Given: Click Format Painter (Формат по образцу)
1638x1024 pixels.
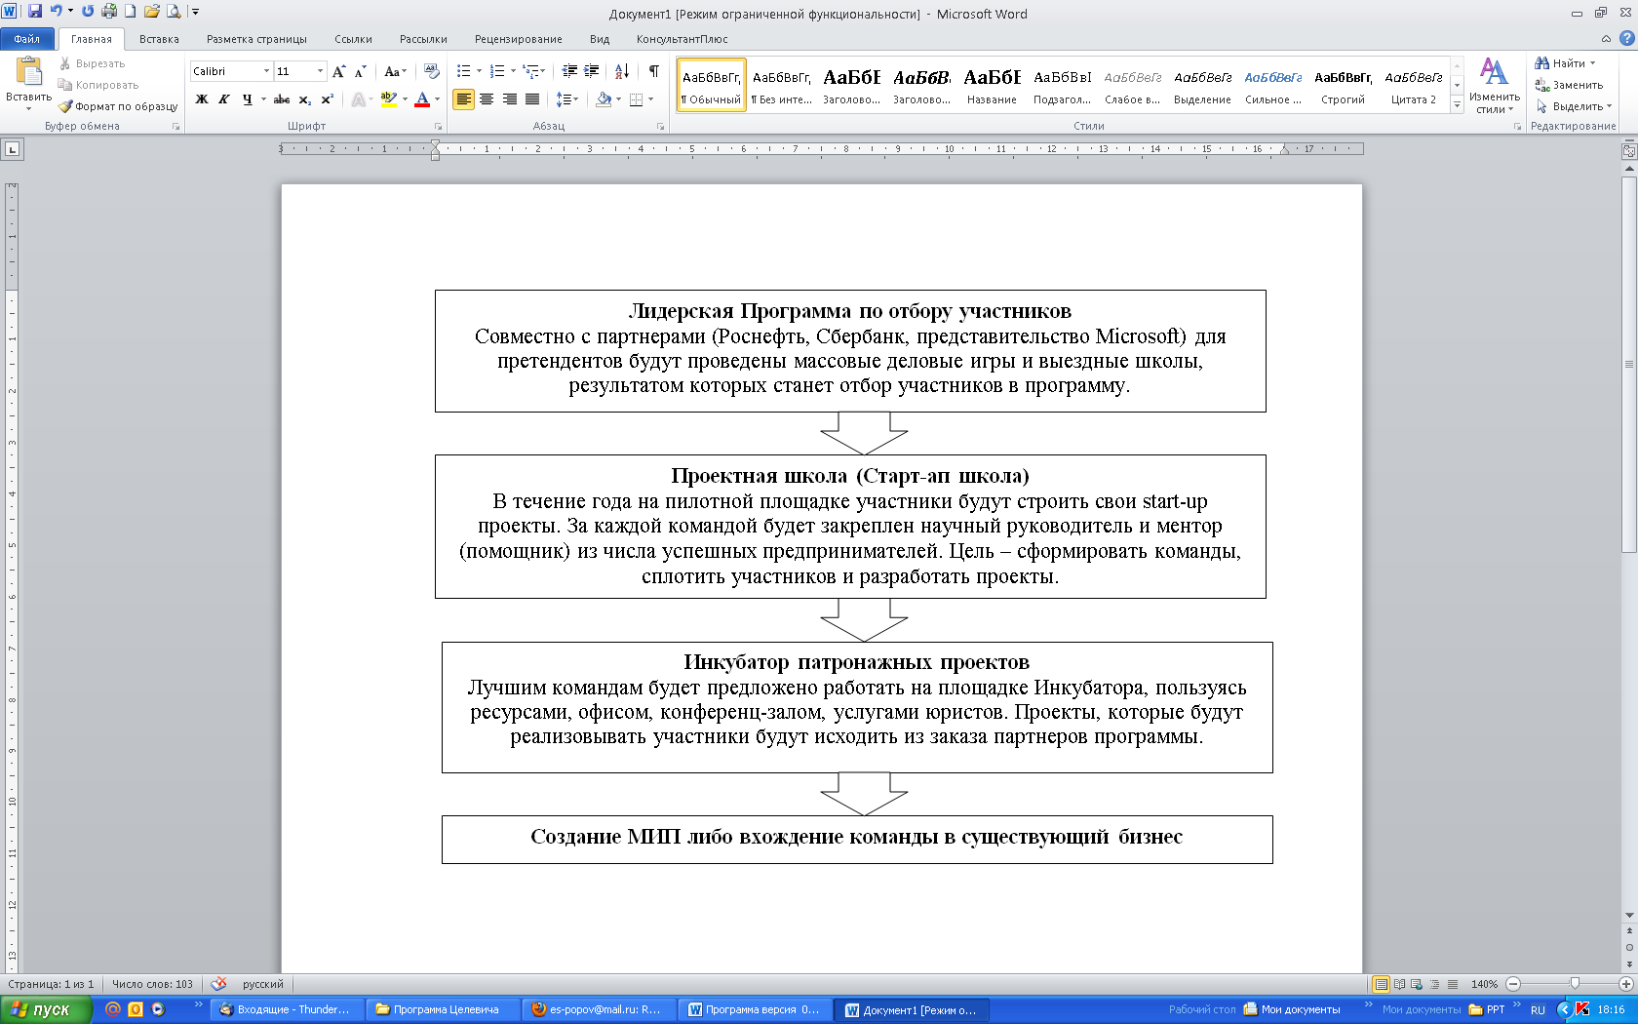Looking at the screenshot, I should point(118,106).
